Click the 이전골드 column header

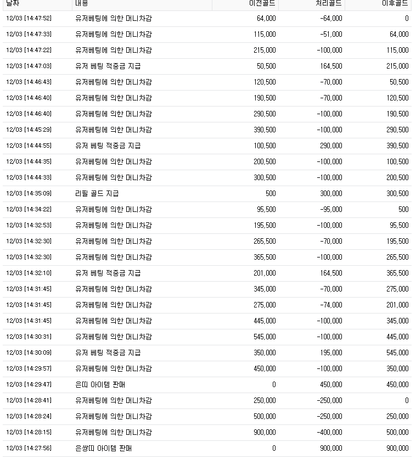pyautogui.click(x=262, y=3)
